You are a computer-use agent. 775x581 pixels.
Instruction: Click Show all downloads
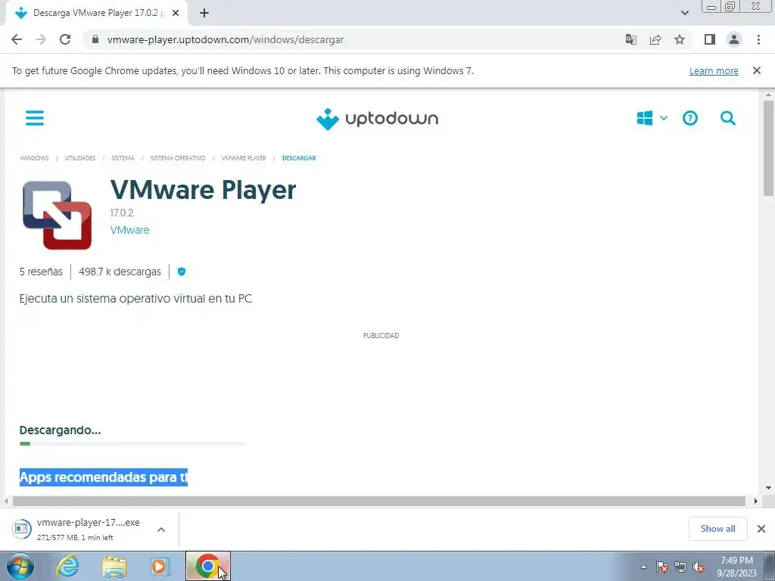click(x=717, y=529)
